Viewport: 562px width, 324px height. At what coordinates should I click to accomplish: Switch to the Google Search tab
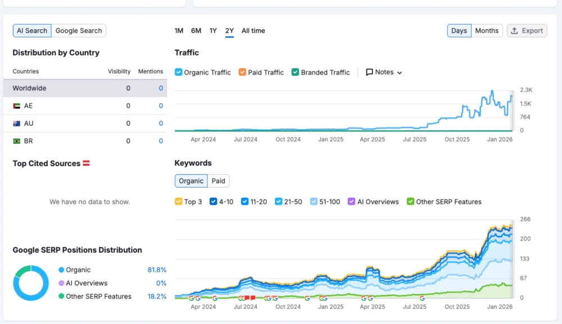pos(79,30)
